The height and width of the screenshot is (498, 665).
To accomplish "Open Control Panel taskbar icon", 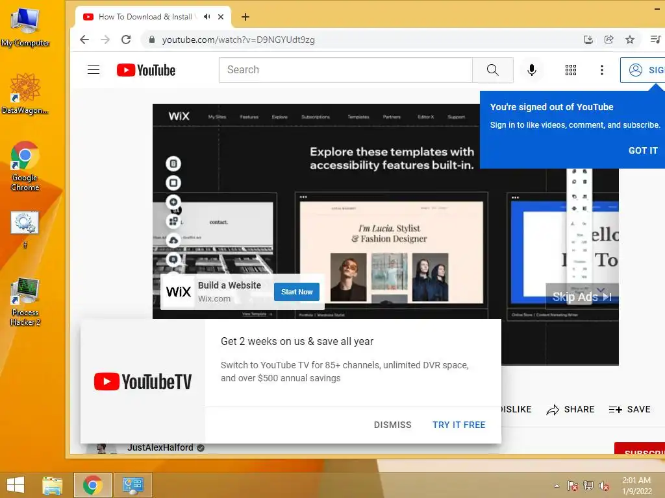I will [x=132, y=485].
